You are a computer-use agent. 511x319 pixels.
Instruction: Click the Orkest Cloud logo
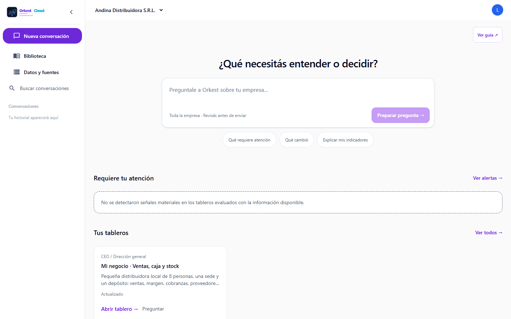[26, 12]
